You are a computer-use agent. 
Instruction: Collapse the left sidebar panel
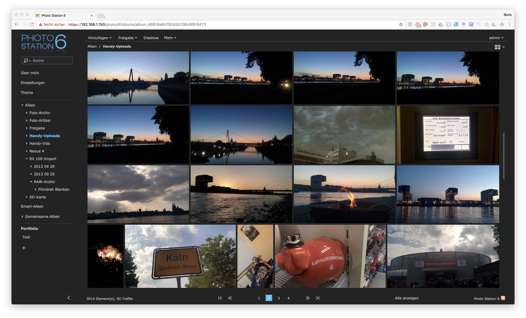(x=69, y=298)
